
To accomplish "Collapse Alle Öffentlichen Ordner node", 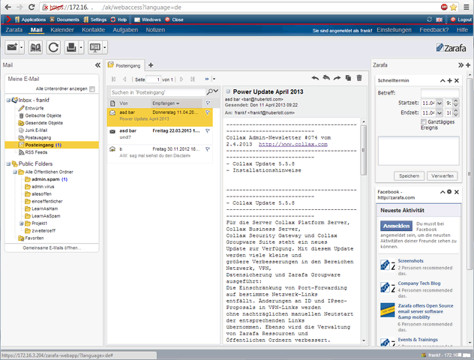I will [14, 172].
